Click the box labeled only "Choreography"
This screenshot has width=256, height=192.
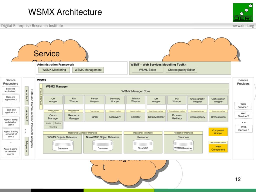(x=197, y=117)
